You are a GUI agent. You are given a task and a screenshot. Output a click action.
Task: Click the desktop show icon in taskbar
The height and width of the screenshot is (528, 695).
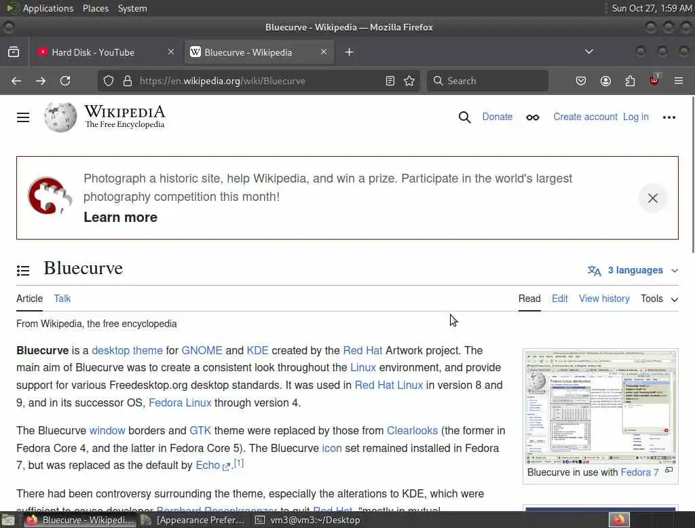8,520
